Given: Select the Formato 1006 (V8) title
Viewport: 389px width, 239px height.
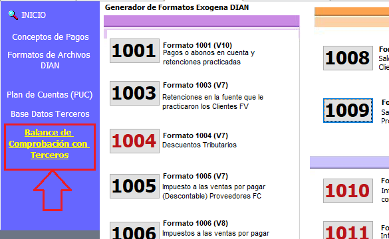Looking at the screenshot, I should (x=195, y=223).
